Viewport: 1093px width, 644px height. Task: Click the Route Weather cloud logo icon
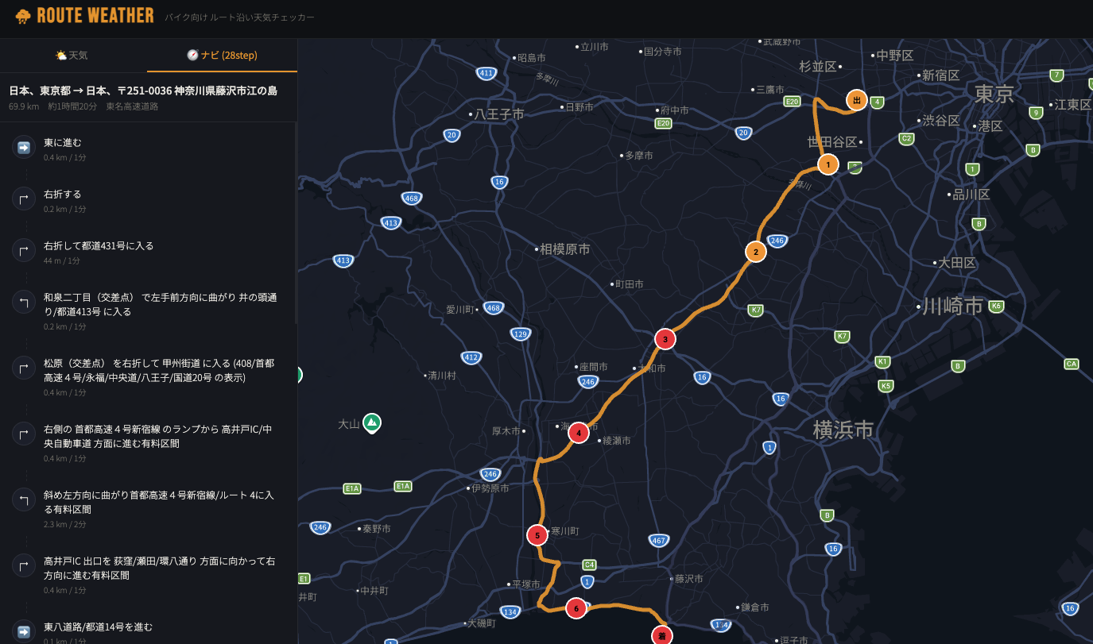tap(24, 16)
